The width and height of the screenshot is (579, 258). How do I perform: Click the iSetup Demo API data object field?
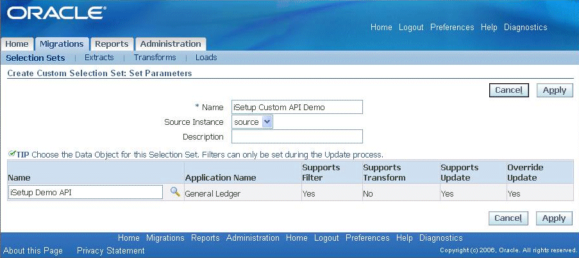(85, 192)
